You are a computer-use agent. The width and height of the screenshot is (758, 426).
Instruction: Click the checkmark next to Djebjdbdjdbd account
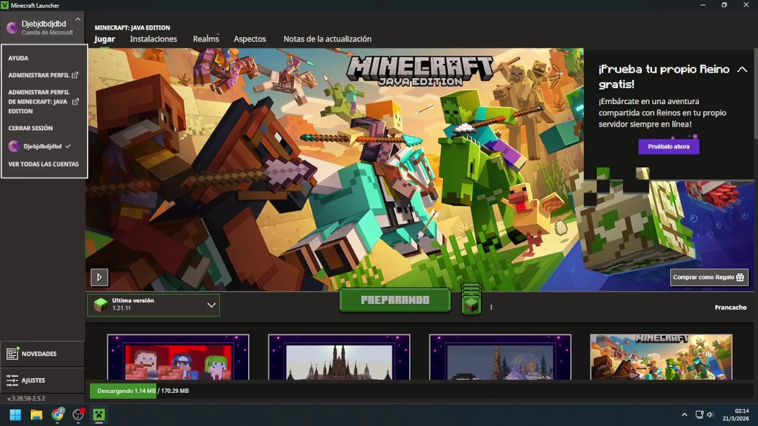[x=68, y=146]
